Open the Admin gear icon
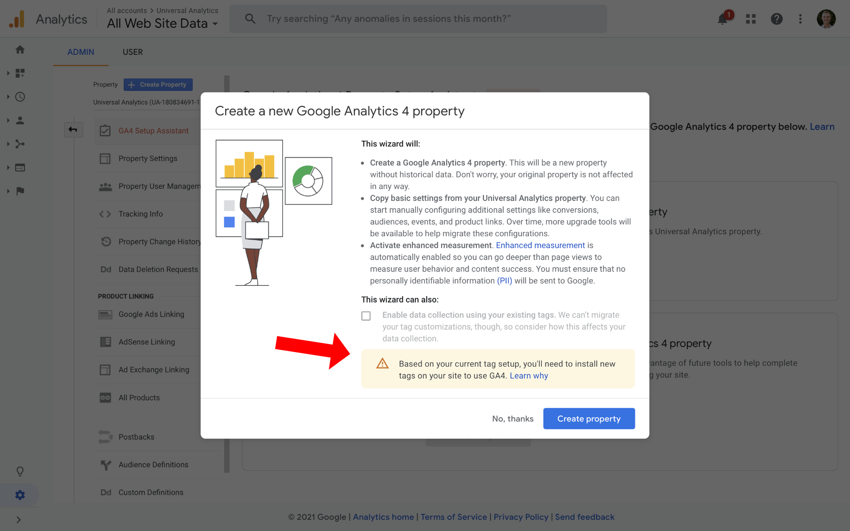 (20, 495)
